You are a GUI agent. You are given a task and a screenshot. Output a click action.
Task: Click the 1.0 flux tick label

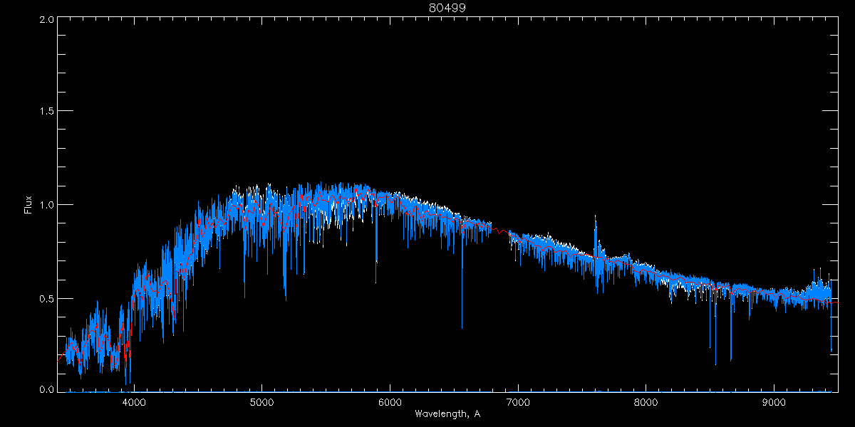[x=46, y=205]
